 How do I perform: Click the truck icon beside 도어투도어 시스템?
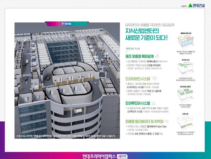click(154, 103)
